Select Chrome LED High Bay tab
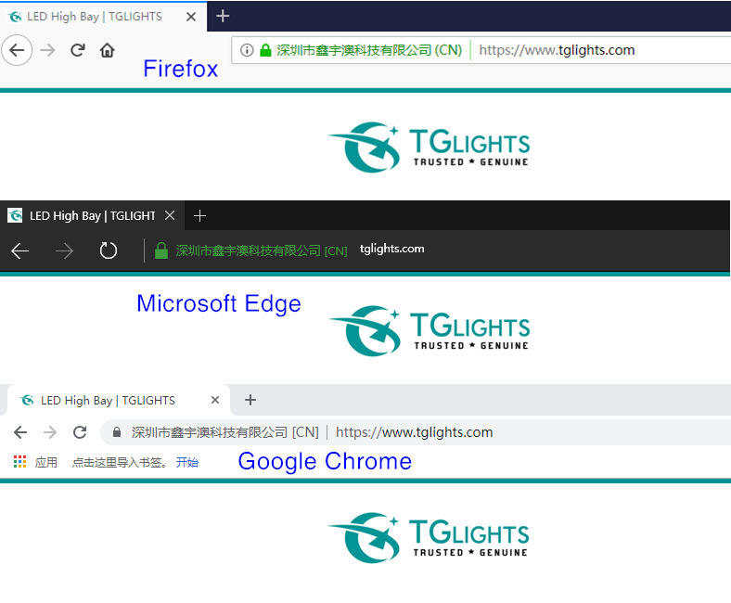This screenshot has width=731, height=603. click(119, 400)
